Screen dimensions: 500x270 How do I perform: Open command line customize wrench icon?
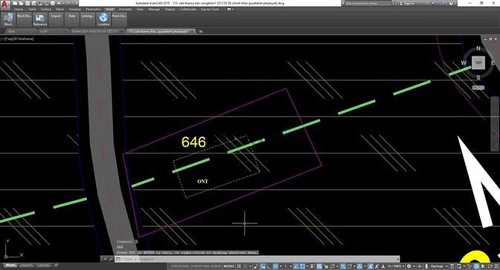pos(111,259)
